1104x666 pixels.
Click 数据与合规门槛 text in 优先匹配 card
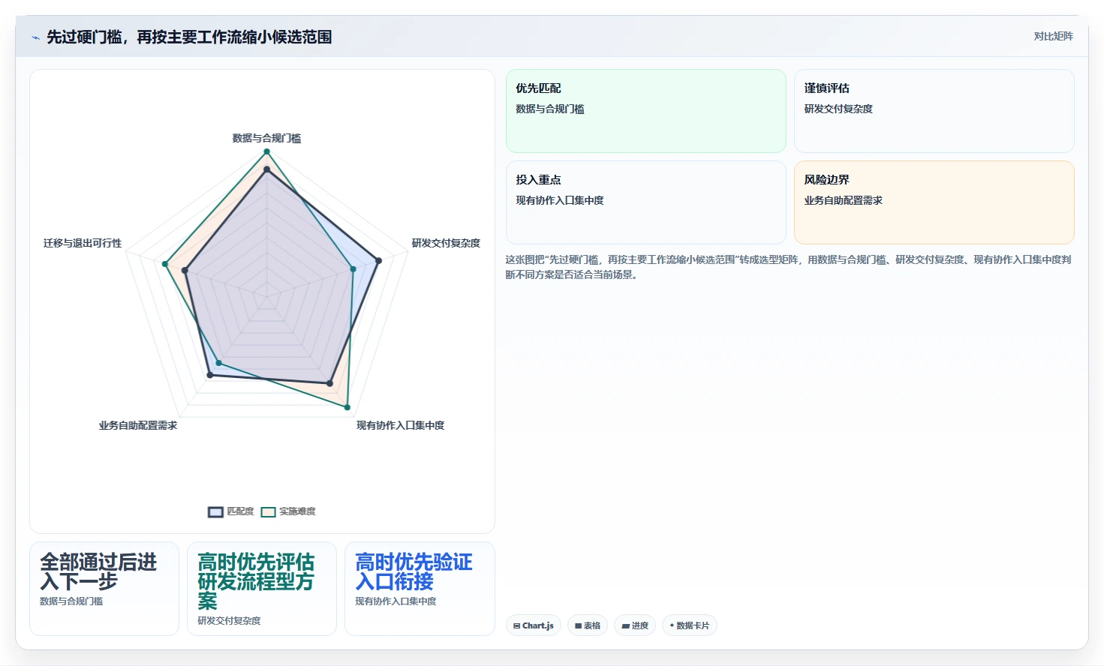[550, 109]
